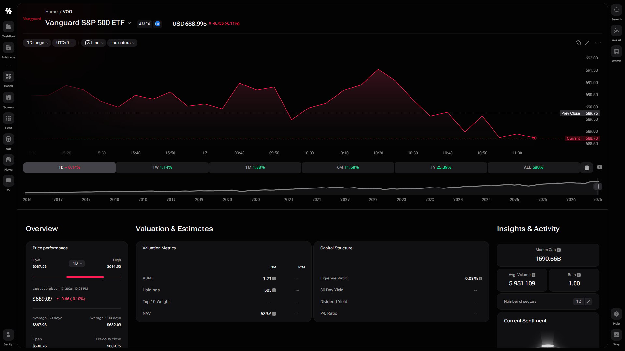Click the AUM info icon
625x351 pixels.
click(x=274, y=279)
